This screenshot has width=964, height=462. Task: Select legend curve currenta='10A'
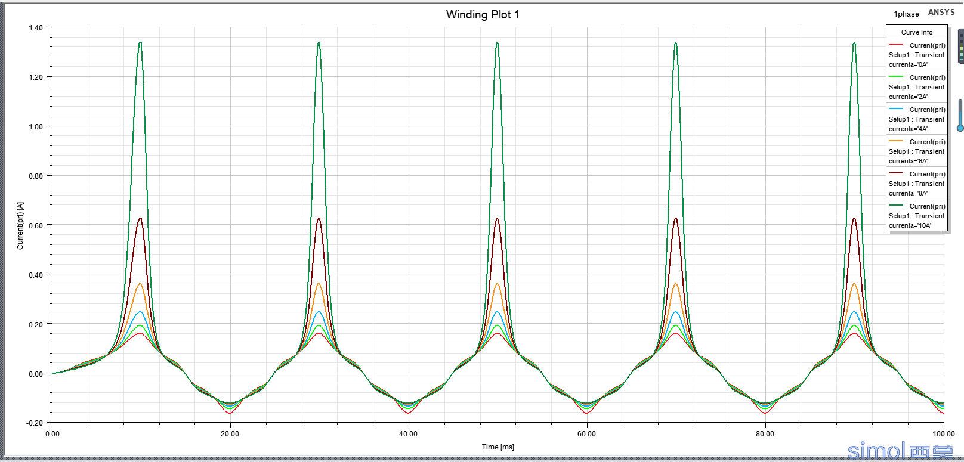[916, 216]
